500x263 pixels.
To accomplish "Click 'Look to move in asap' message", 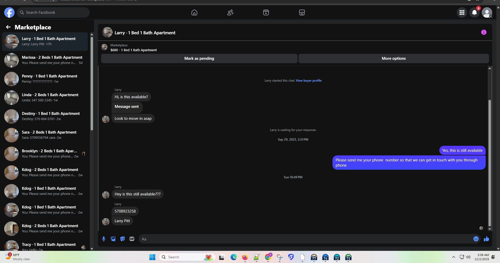I will tap(133, 119).
